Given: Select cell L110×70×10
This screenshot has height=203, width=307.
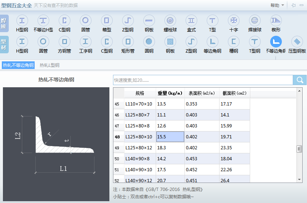Looking at the screenshot, I should pos(140,104).
